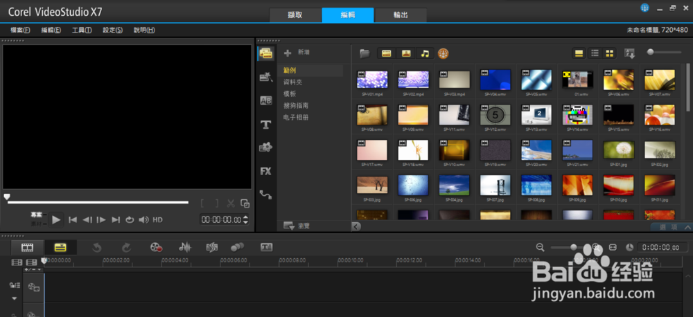Sort library clips with the sort icon

tap(629, 53)
